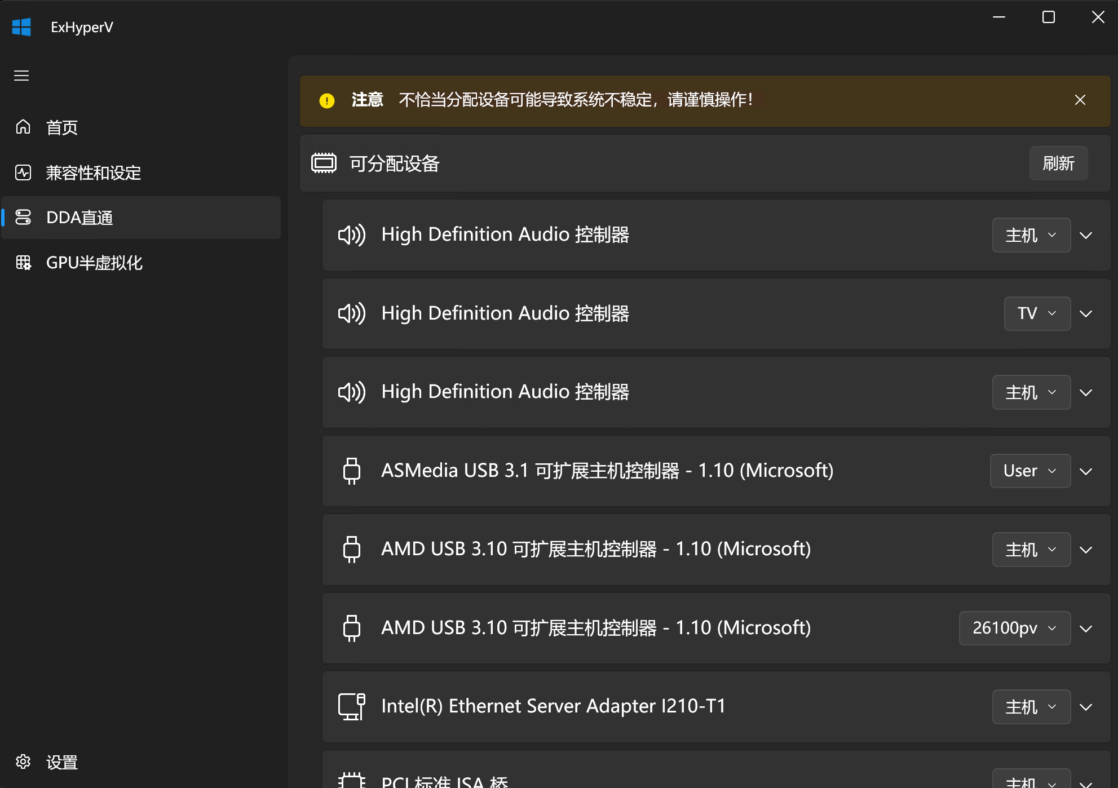Expand details of the Intel Ethernet adapter row
This screenshot has height=788, width=1118.
[x=1085, y=706]
